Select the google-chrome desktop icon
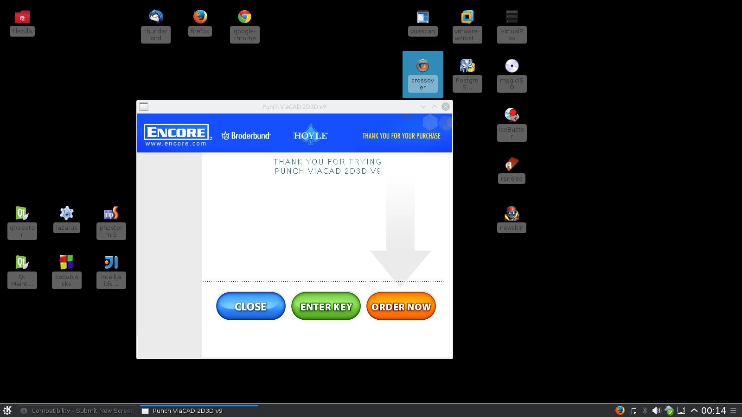The image size is (742, 417). (245, 26)
